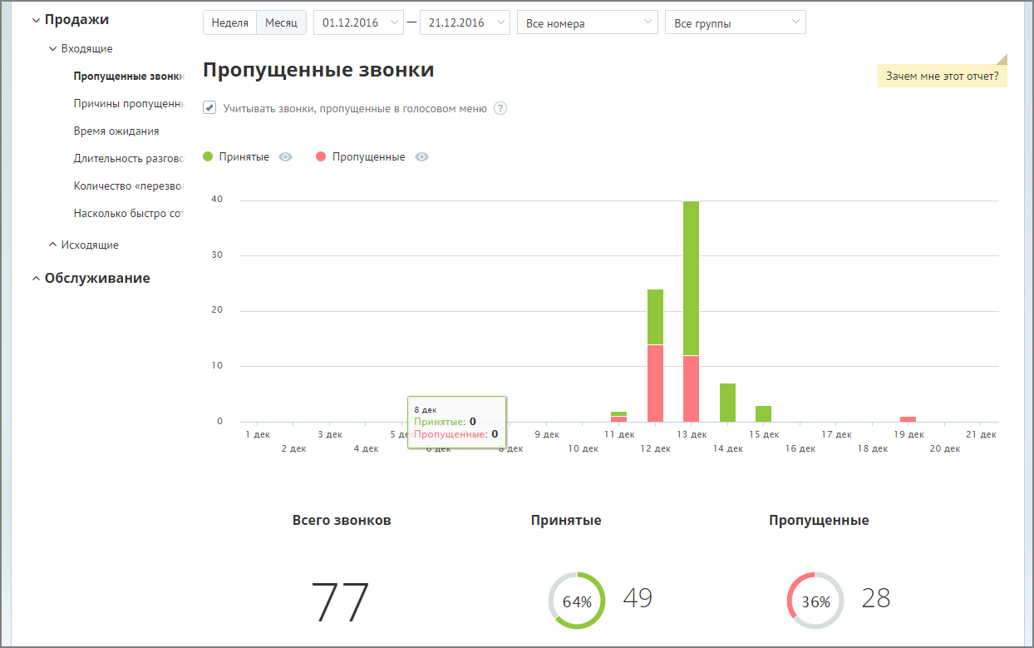Viewport: 1034px width, 648px height.
Task: Click the help question mark icon
Action: 500,108
